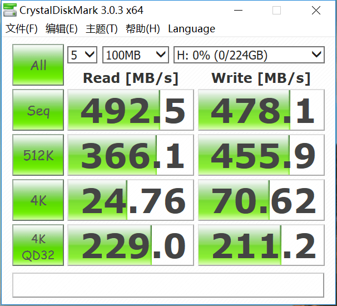The height and width of the screenshot is (306, 337).
Task: Minimize the CrystalDiskMark window
Action: click(238, 10)
